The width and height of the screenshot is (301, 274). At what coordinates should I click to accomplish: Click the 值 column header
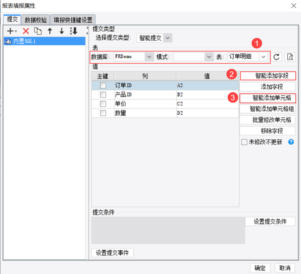tap(207, 76)
